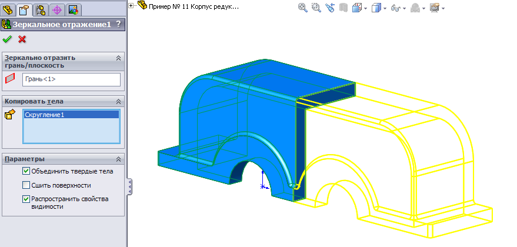Uncheck Распространить свойства видимости
The width and height of the screenshot is (517, 247).
[26, 199]
